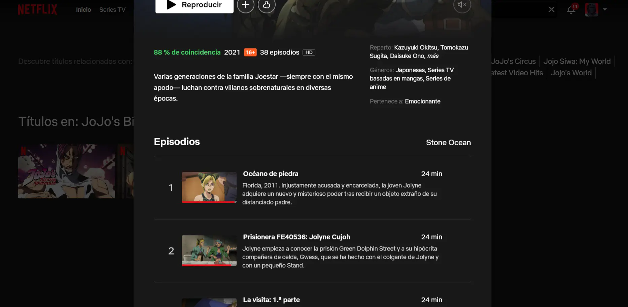628x307 pixels.
Task: Click episode number 2
Action: (x=171, y=251)
